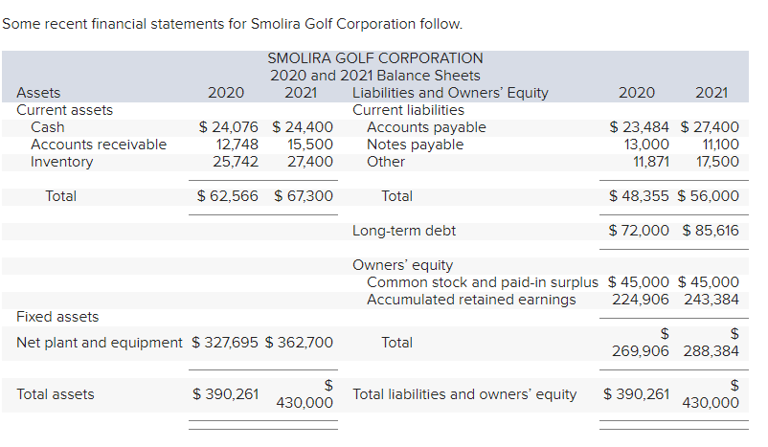This screenshot has height=447, width=768.
Task: Click the Long-term debt label
Action: pyautogui.click(x=404, y=231)
